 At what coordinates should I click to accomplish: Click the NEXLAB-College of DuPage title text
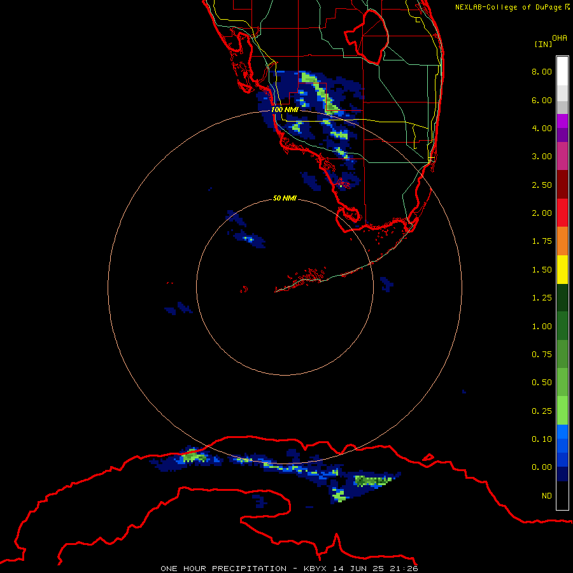pos(509,7)
